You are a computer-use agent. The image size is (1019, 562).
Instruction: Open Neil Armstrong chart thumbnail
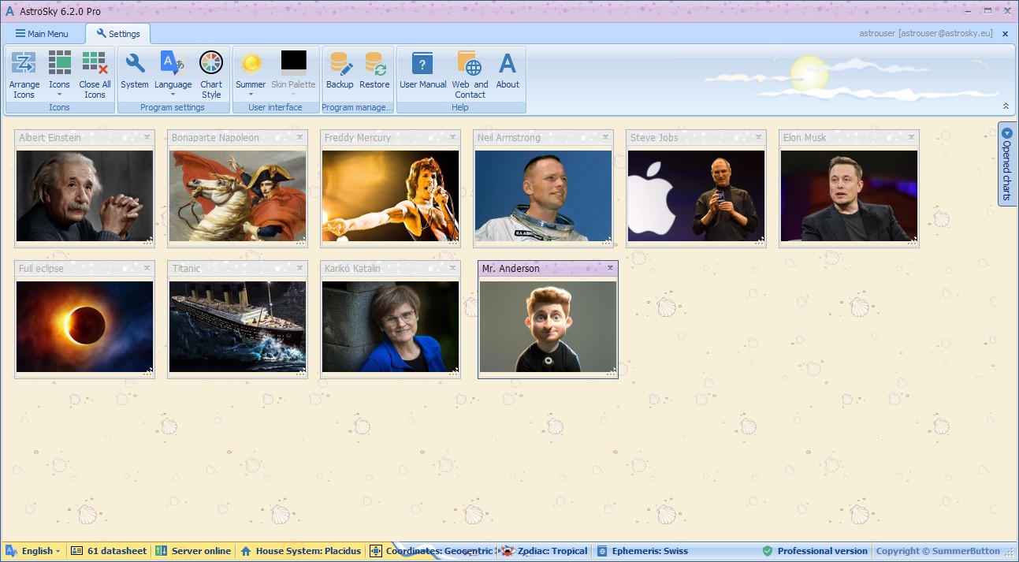click(543, 195)
